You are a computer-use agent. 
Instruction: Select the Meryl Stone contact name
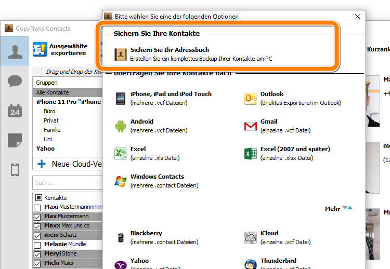(60, 253)
